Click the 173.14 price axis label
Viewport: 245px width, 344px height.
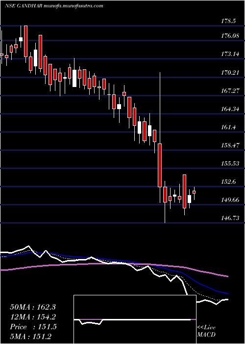coord(229,54)
